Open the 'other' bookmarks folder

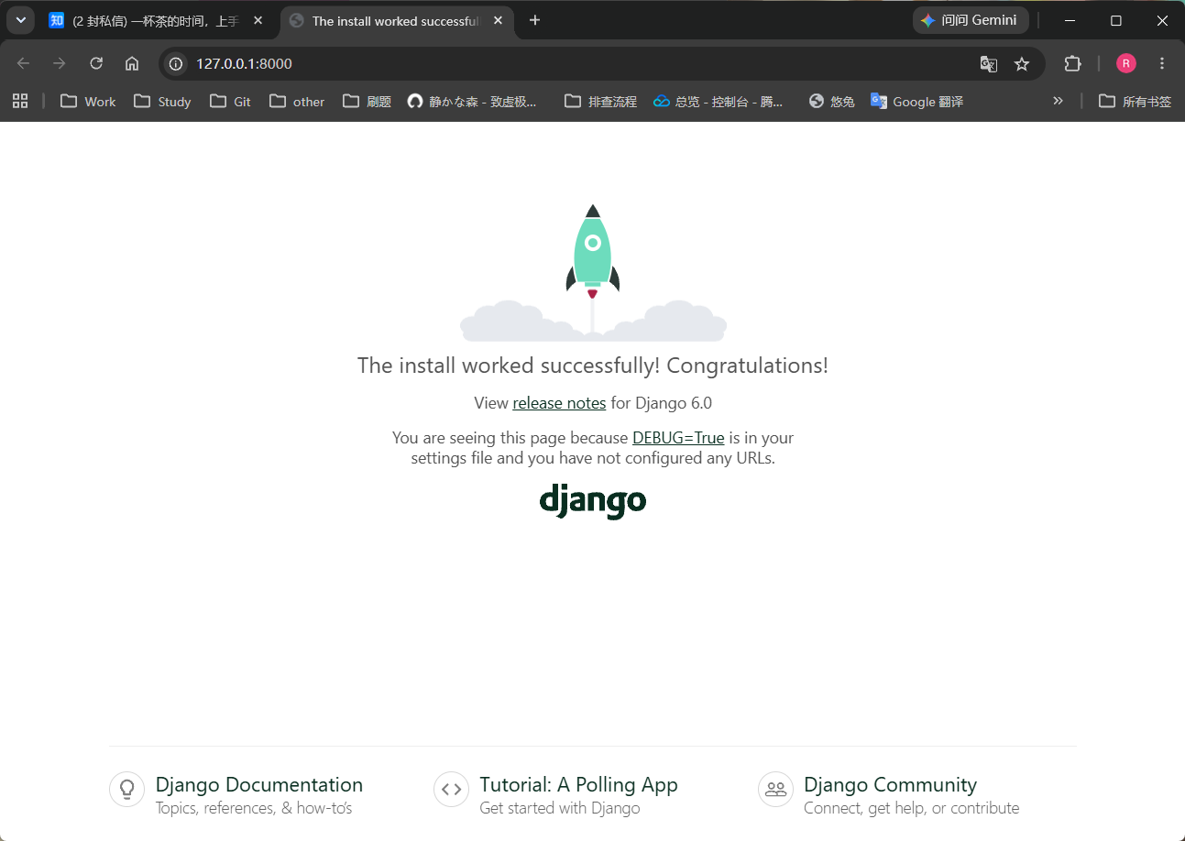pyautogui.click(x=297, y=101)
